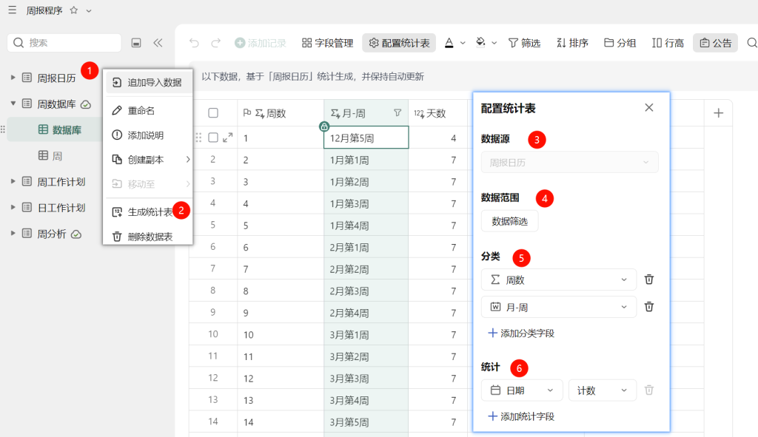Click the 数据筛选 button
Screen dimensions: 758x437
tap(509, 221)
